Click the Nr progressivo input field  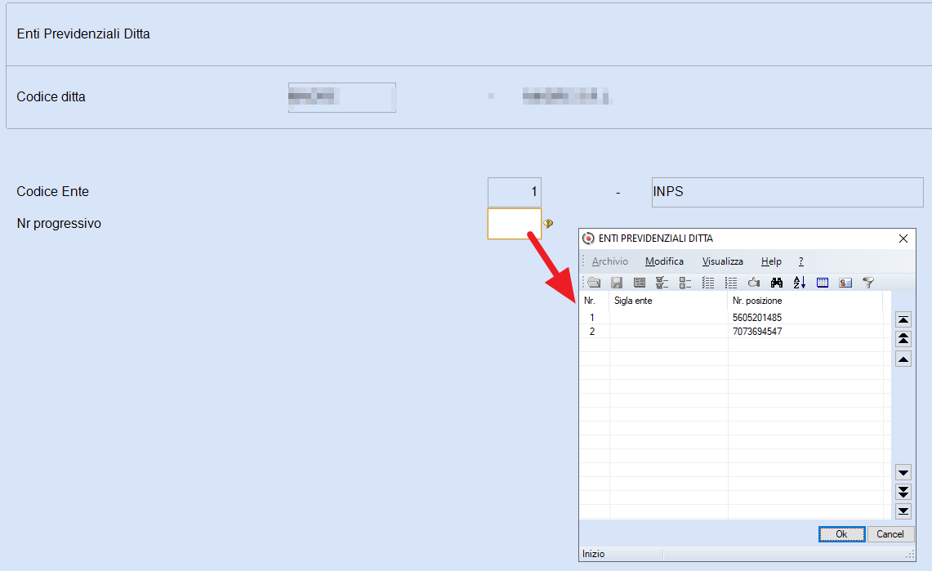tap(514, 223)
